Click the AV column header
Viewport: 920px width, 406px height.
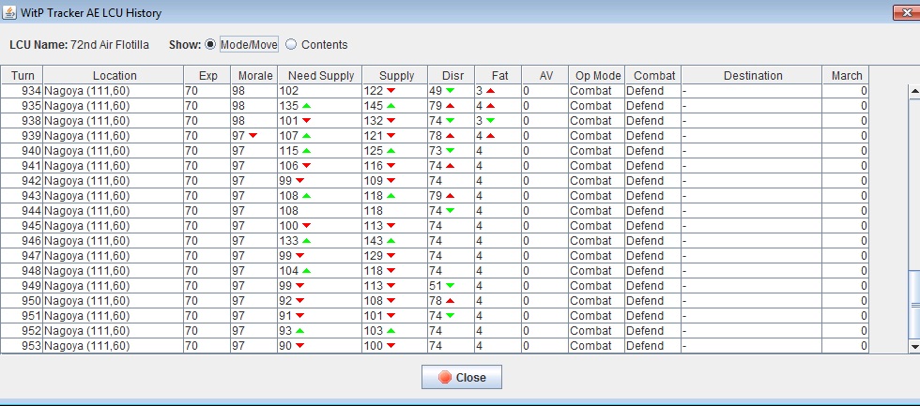point(545,76)
